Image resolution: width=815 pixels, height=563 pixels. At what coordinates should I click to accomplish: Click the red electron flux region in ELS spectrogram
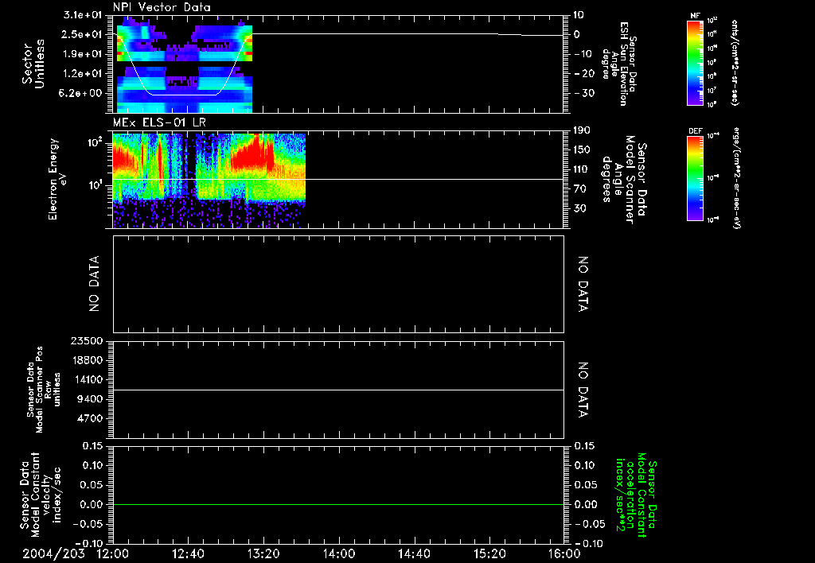[x=252, y=153]
